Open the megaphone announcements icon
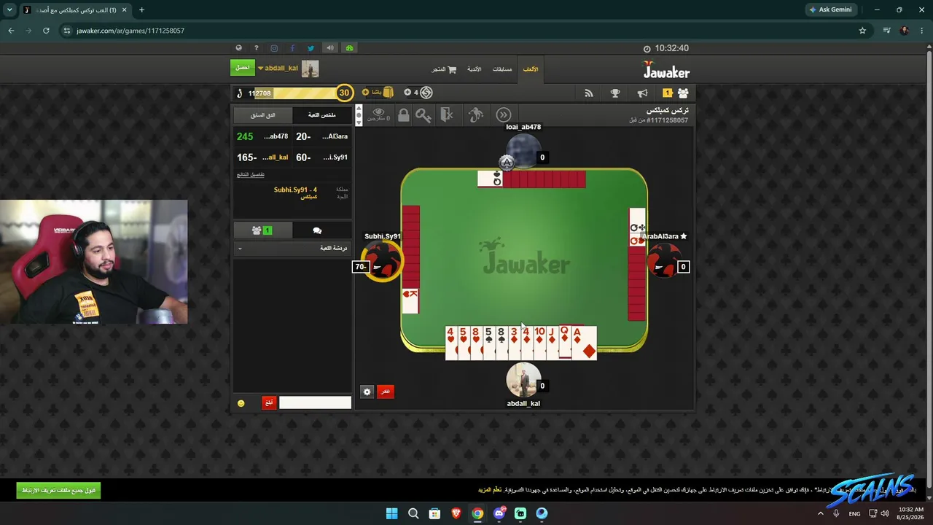The height and width of the screenshot is (525, 933). point(642,93)
